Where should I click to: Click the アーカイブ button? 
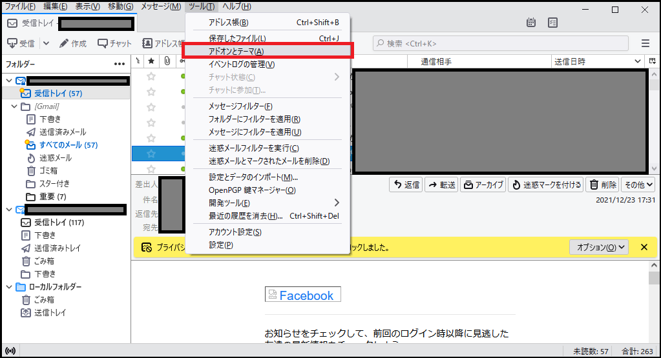point(483,184)
